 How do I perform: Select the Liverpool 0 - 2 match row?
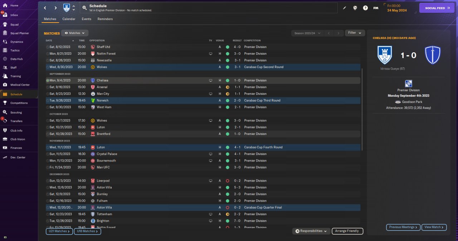tap(203, 181)
